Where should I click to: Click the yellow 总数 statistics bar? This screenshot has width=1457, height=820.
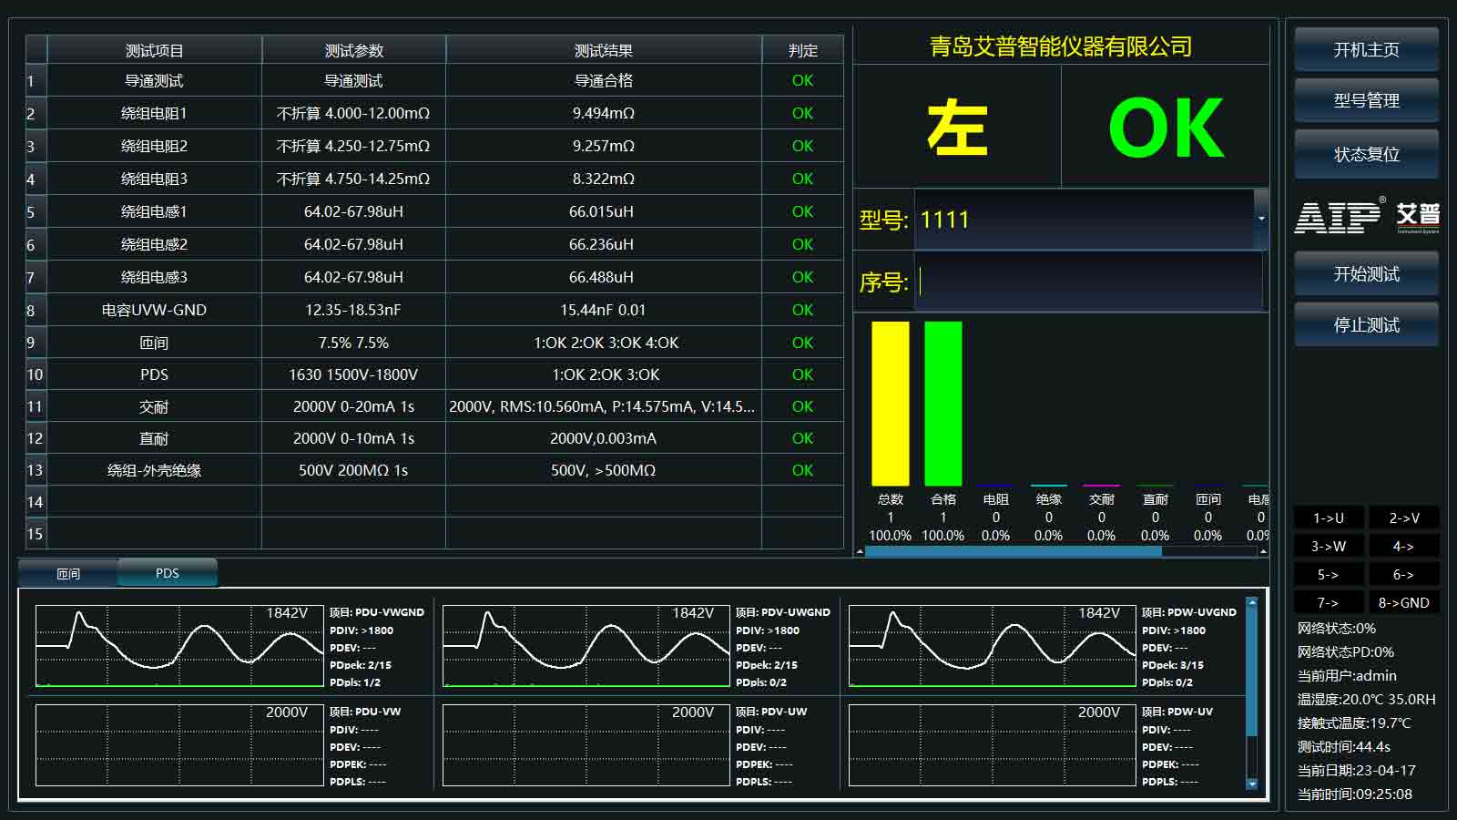pyautogui.click(x=891, y=404)
